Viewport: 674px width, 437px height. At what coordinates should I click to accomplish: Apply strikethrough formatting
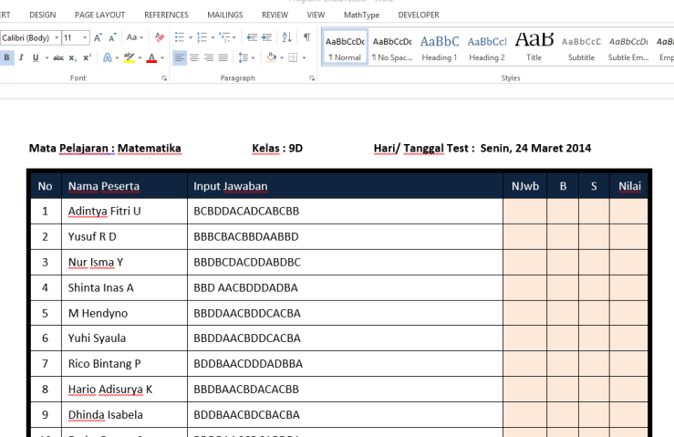coord(58,57)
